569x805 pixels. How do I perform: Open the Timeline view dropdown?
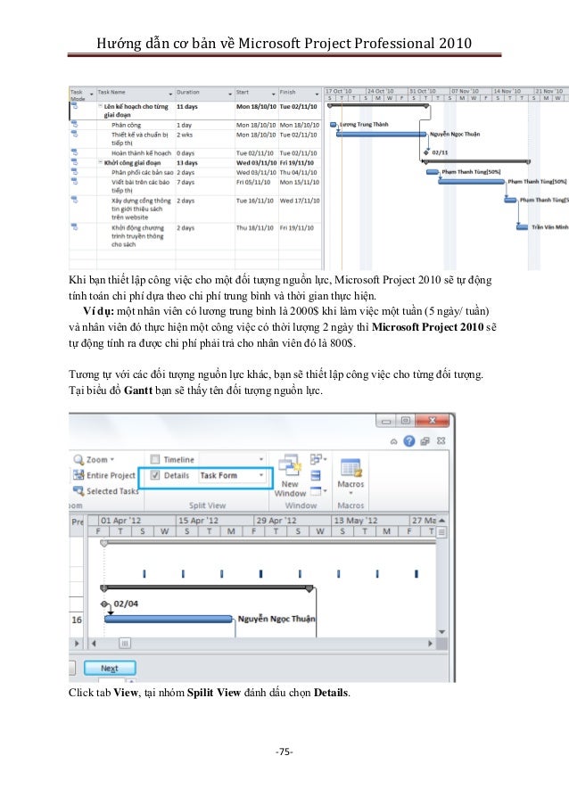tap(261, 459)
